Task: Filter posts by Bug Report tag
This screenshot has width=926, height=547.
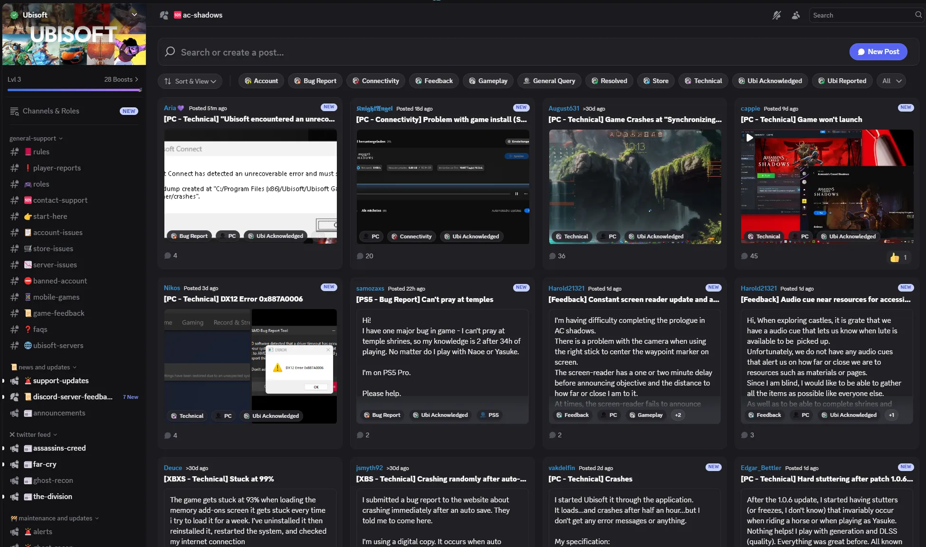Action: pos(315,81)
